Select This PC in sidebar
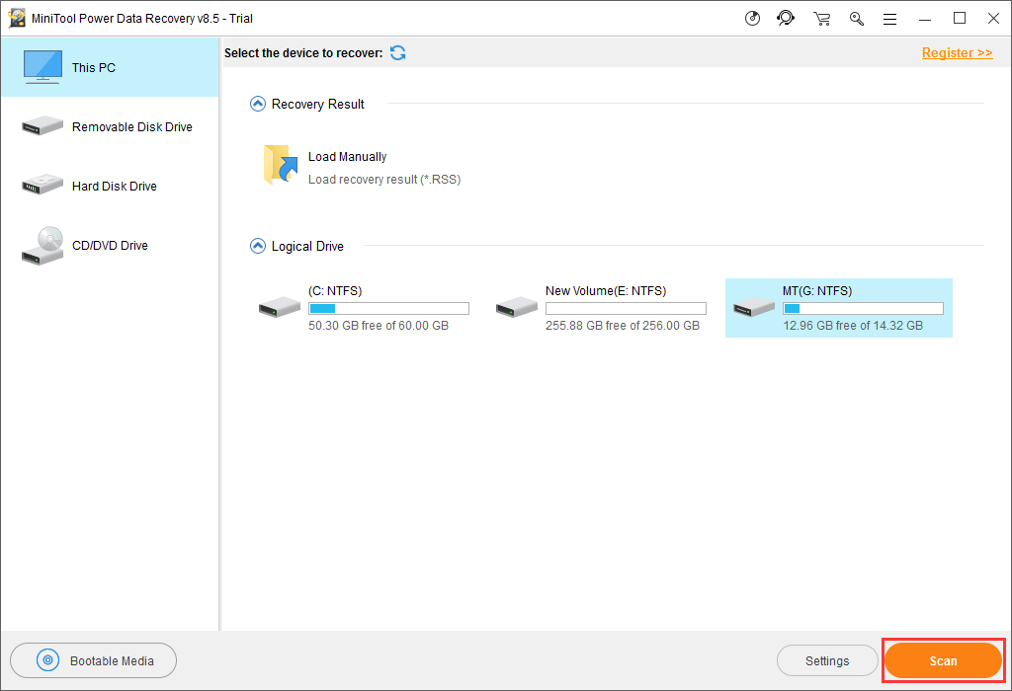The height and width of the screenshot is (691, 1012). coord(111,67)
